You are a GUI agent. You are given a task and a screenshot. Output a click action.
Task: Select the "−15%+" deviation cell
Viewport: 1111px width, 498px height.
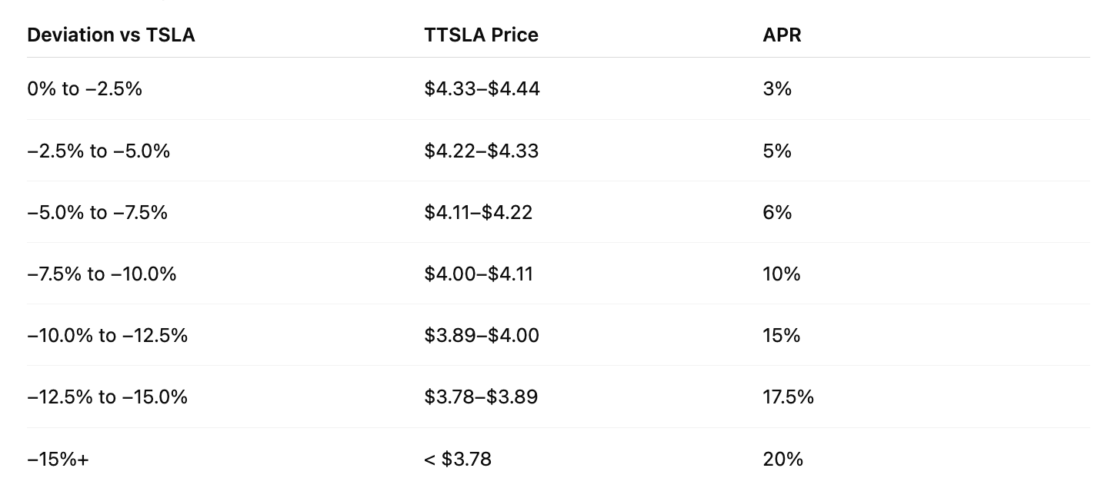pyautogui.click(x=58, y=459)
